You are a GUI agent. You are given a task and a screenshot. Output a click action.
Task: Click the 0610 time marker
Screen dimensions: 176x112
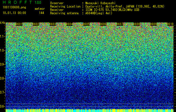(x=170, y=24)
